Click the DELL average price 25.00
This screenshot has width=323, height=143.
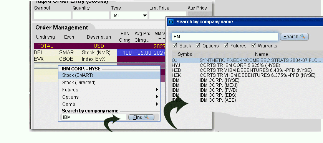click(x=144, y=53)
